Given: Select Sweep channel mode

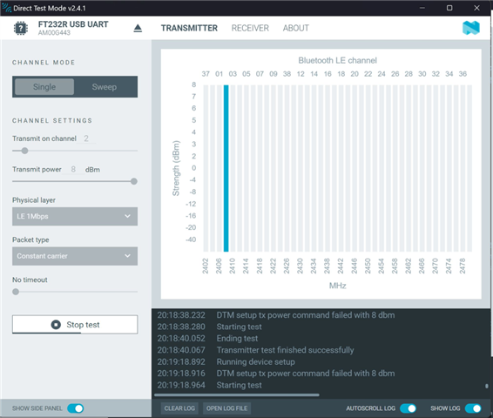Looking at the screenshot, I should click(105, 87).
